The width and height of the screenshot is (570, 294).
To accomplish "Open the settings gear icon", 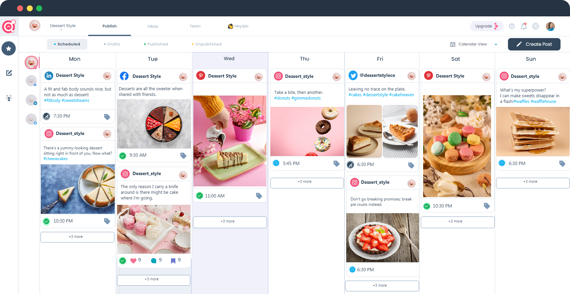I will (x=536, y=26).
